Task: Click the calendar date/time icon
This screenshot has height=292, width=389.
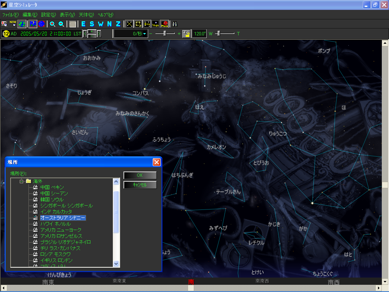Action: point(5,24)
